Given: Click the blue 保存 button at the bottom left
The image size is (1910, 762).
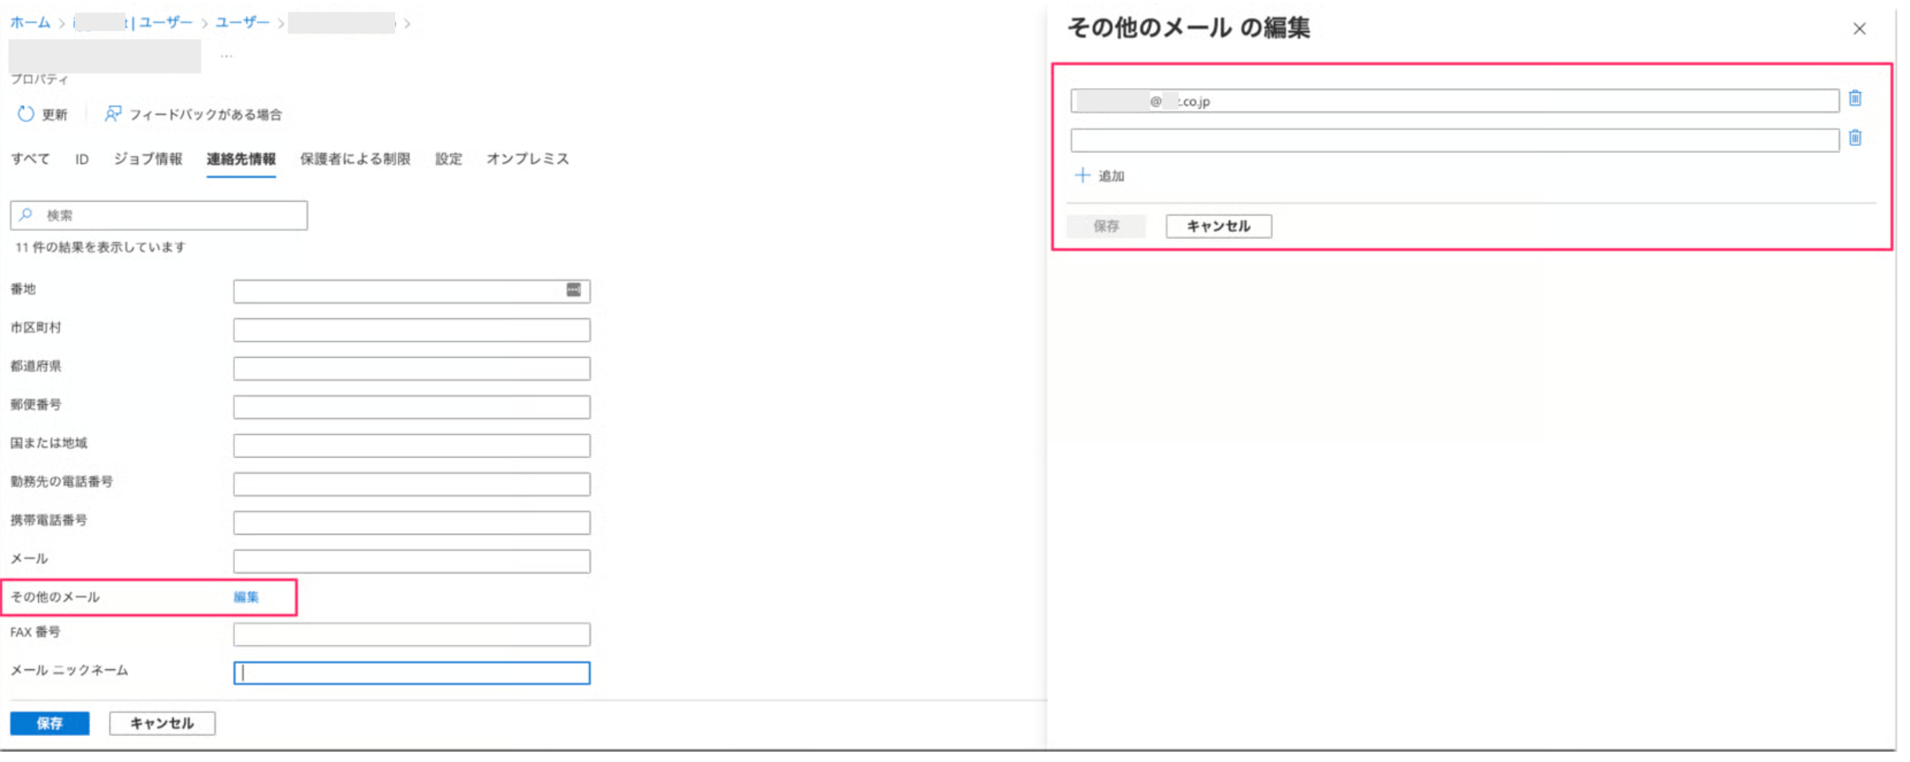Looking at the screenshot, I should pos(50,725).
